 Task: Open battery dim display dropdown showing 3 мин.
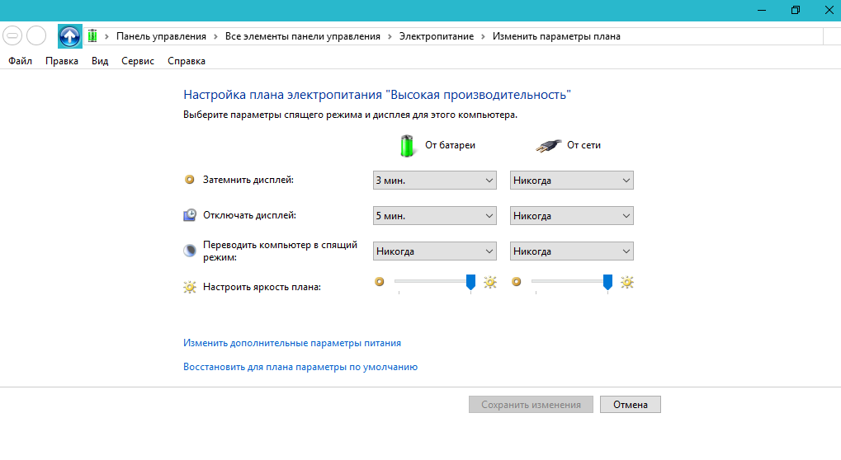point(434,181)
